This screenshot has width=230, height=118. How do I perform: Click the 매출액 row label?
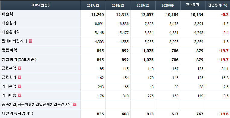tap(8, 14)
